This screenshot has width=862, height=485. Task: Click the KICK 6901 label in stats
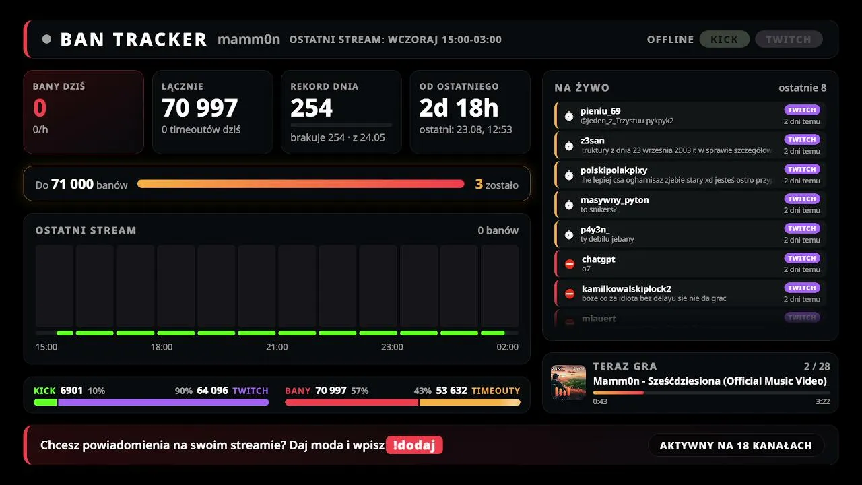click(59, 390)
